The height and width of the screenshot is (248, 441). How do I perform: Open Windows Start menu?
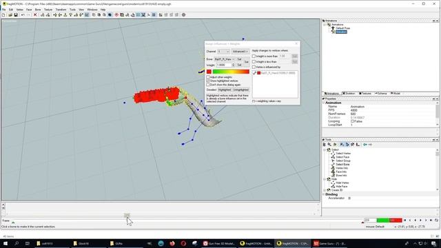click(6, 243)
